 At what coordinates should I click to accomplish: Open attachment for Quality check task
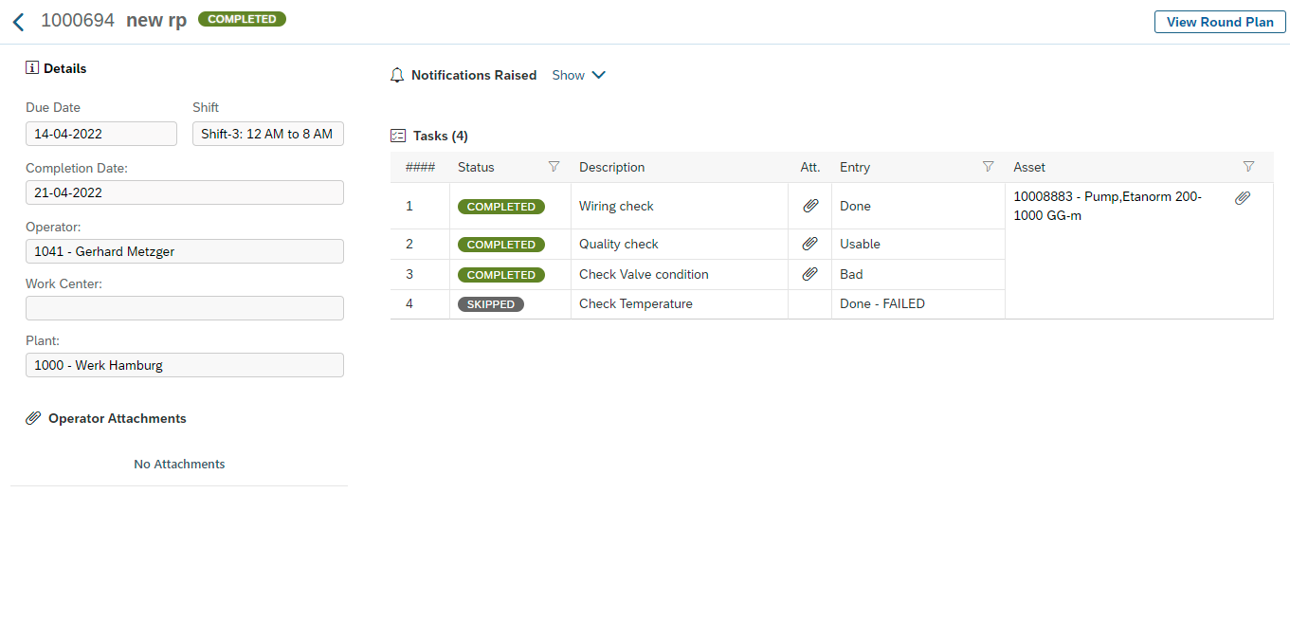(809, 244)
